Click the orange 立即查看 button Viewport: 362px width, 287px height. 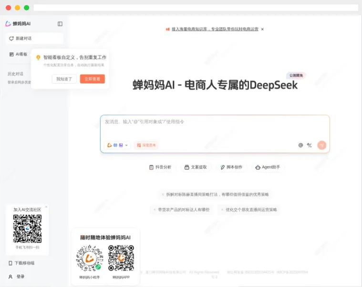93,79
